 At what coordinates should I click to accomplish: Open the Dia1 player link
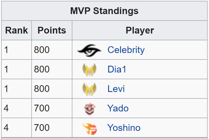(x=117, y=69)
